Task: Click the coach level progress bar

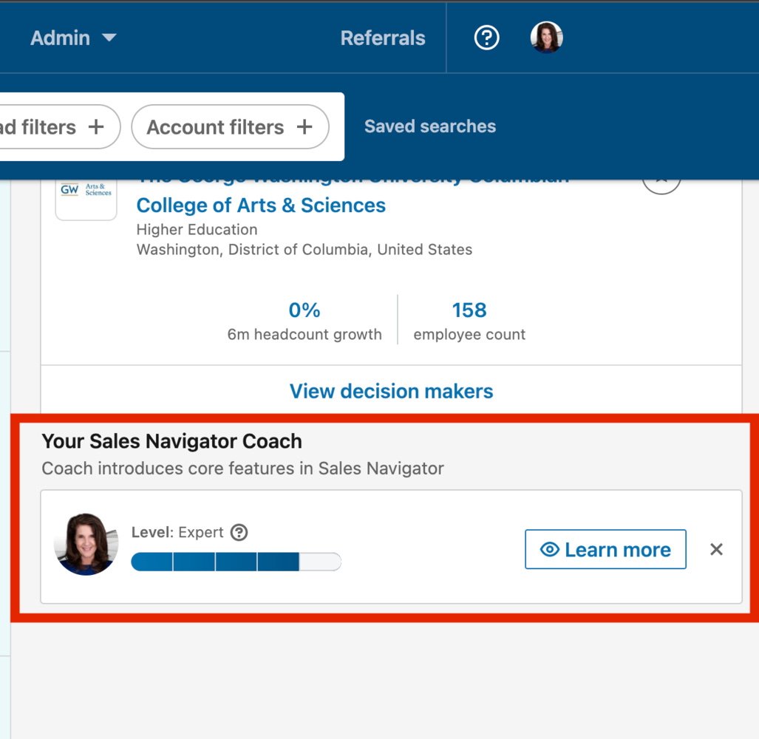Action: coord(236,562)
